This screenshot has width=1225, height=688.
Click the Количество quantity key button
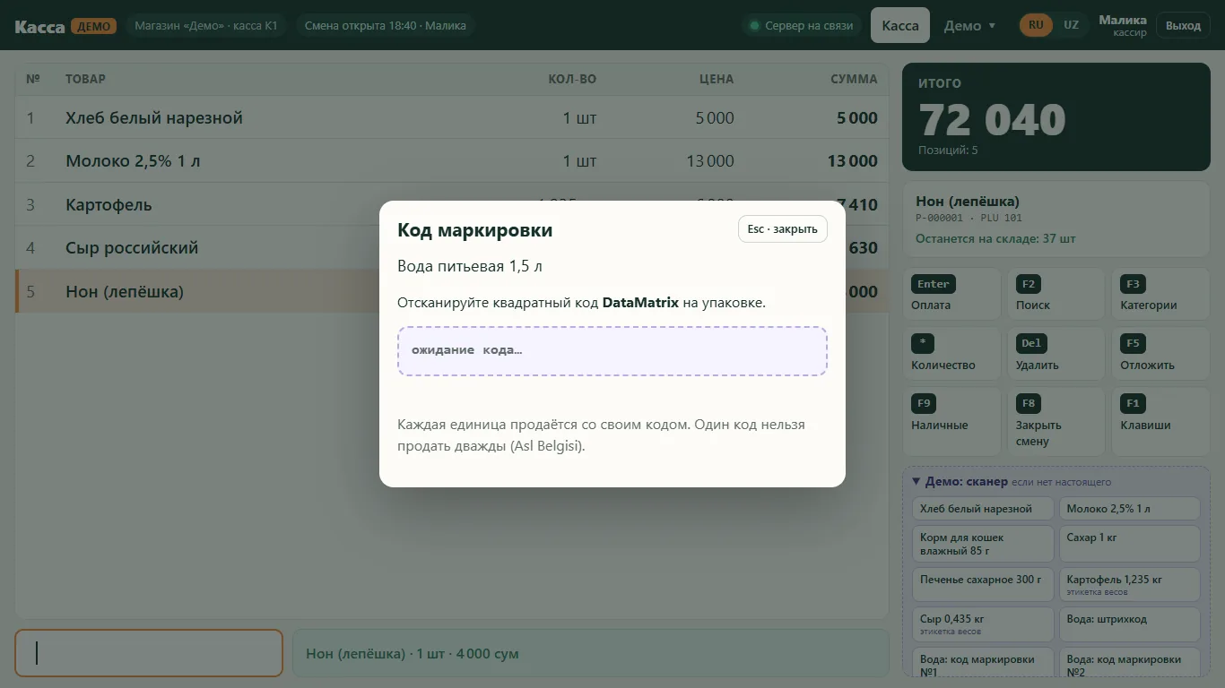click(x=951, y=354)
